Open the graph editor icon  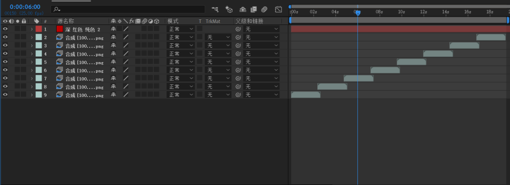279,9
